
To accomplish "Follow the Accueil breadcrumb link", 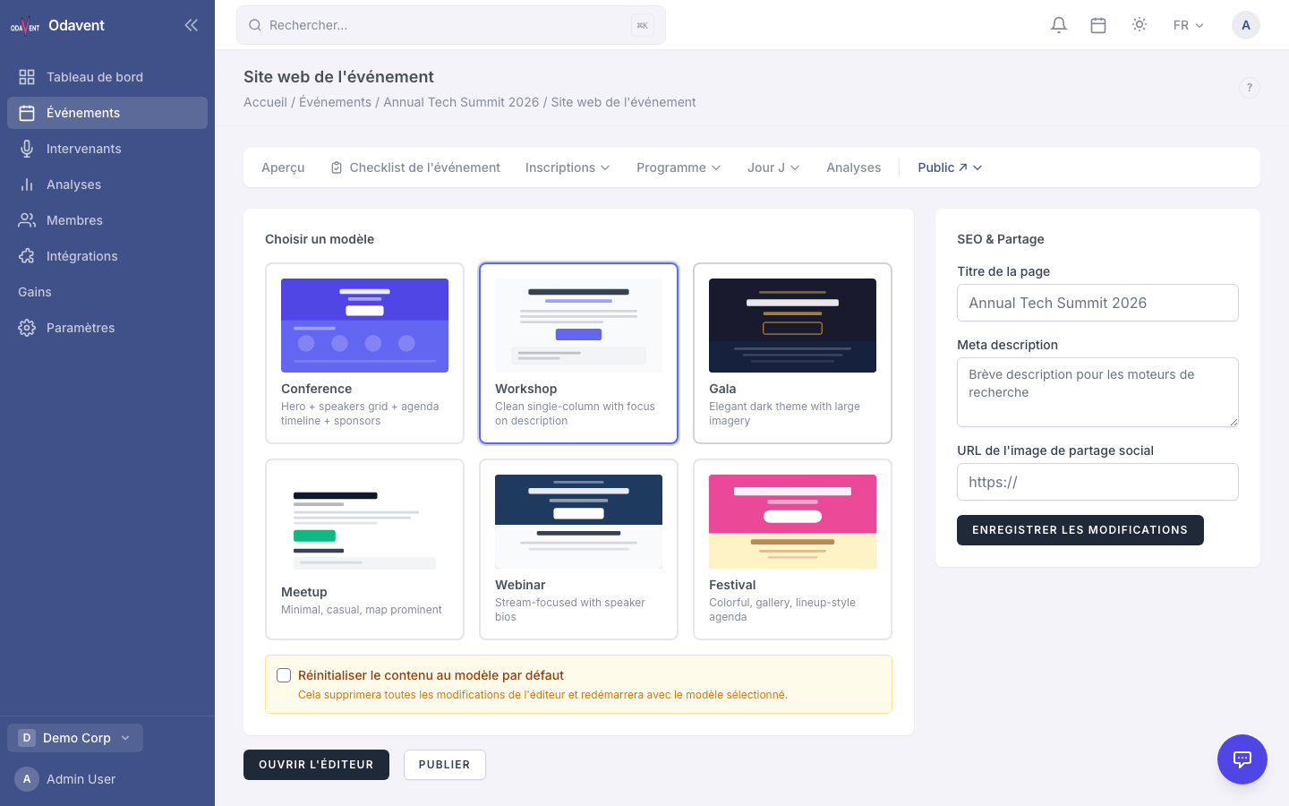I will click(x=265, y=102).
